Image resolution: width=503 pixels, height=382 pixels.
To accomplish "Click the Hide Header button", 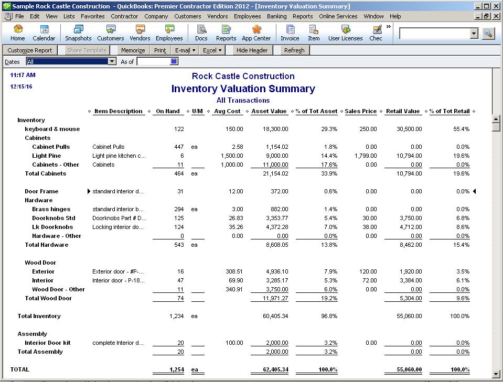I will click(252, 50).
